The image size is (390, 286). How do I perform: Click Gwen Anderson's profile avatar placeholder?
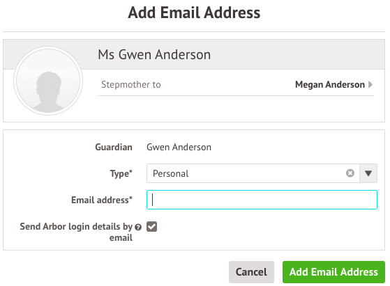[x=48, y=81]
